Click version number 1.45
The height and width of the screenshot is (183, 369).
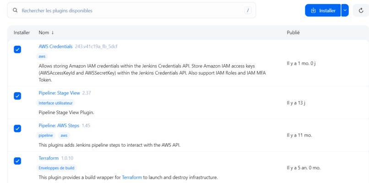(x=86, y=126)
